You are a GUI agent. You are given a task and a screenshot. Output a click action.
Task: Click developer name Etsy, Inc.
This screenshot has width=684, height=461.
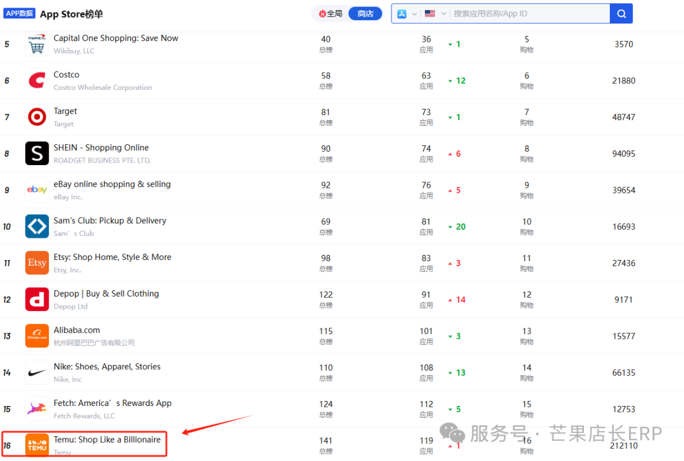click(x=67, y=270)
